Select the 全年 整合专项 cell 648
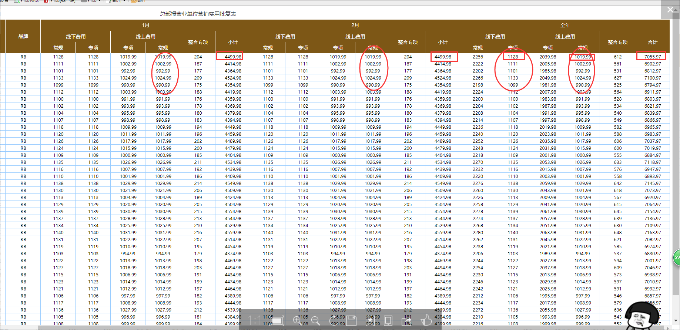Viewport: 680px width, 330px height. [617, 233]
